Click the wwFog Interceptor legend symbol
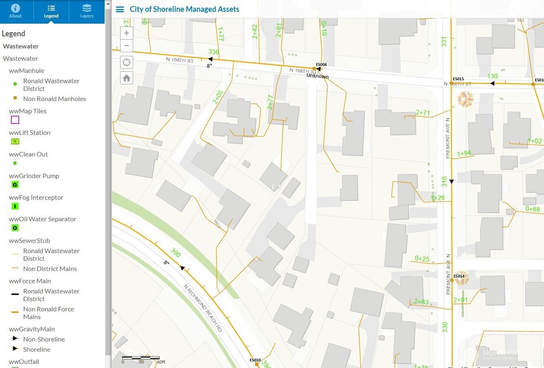 [x=15, y=206]
